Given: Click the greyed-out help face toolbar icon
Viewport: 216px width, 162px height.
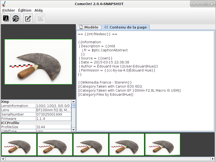Looking at the screenshot, I should click(40, 18).
